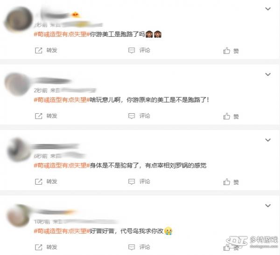The image size is (280, 255).
Task: Click comment icon on first post
Action: [132, 50]
